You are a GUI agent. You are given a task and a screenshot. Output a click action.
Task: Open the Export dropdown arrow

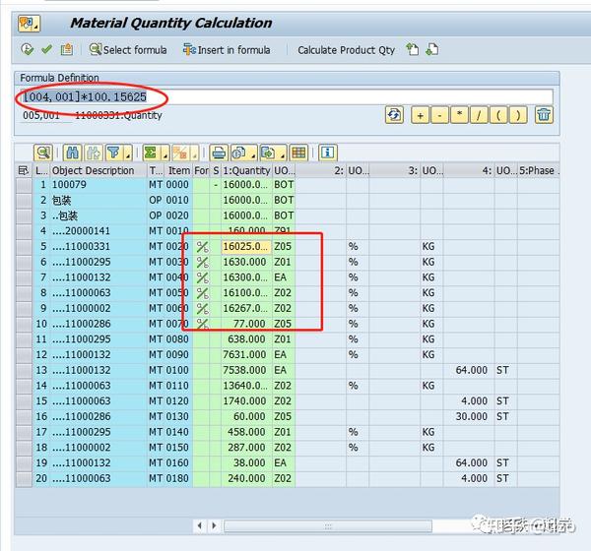click(x=283, y=153)
